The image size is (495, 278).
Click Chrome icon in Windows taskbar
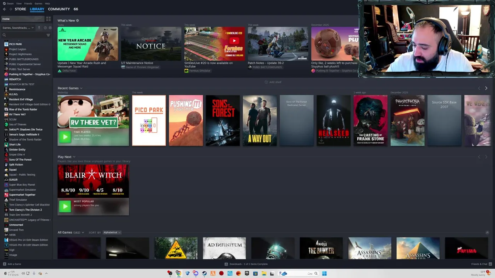pos(178,273)
